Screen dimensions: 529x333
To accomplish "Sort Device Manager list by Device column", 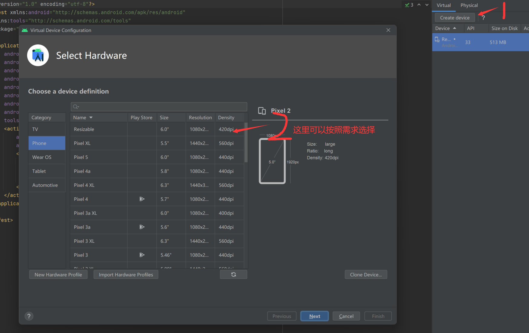I will click(x=448, y=28).
